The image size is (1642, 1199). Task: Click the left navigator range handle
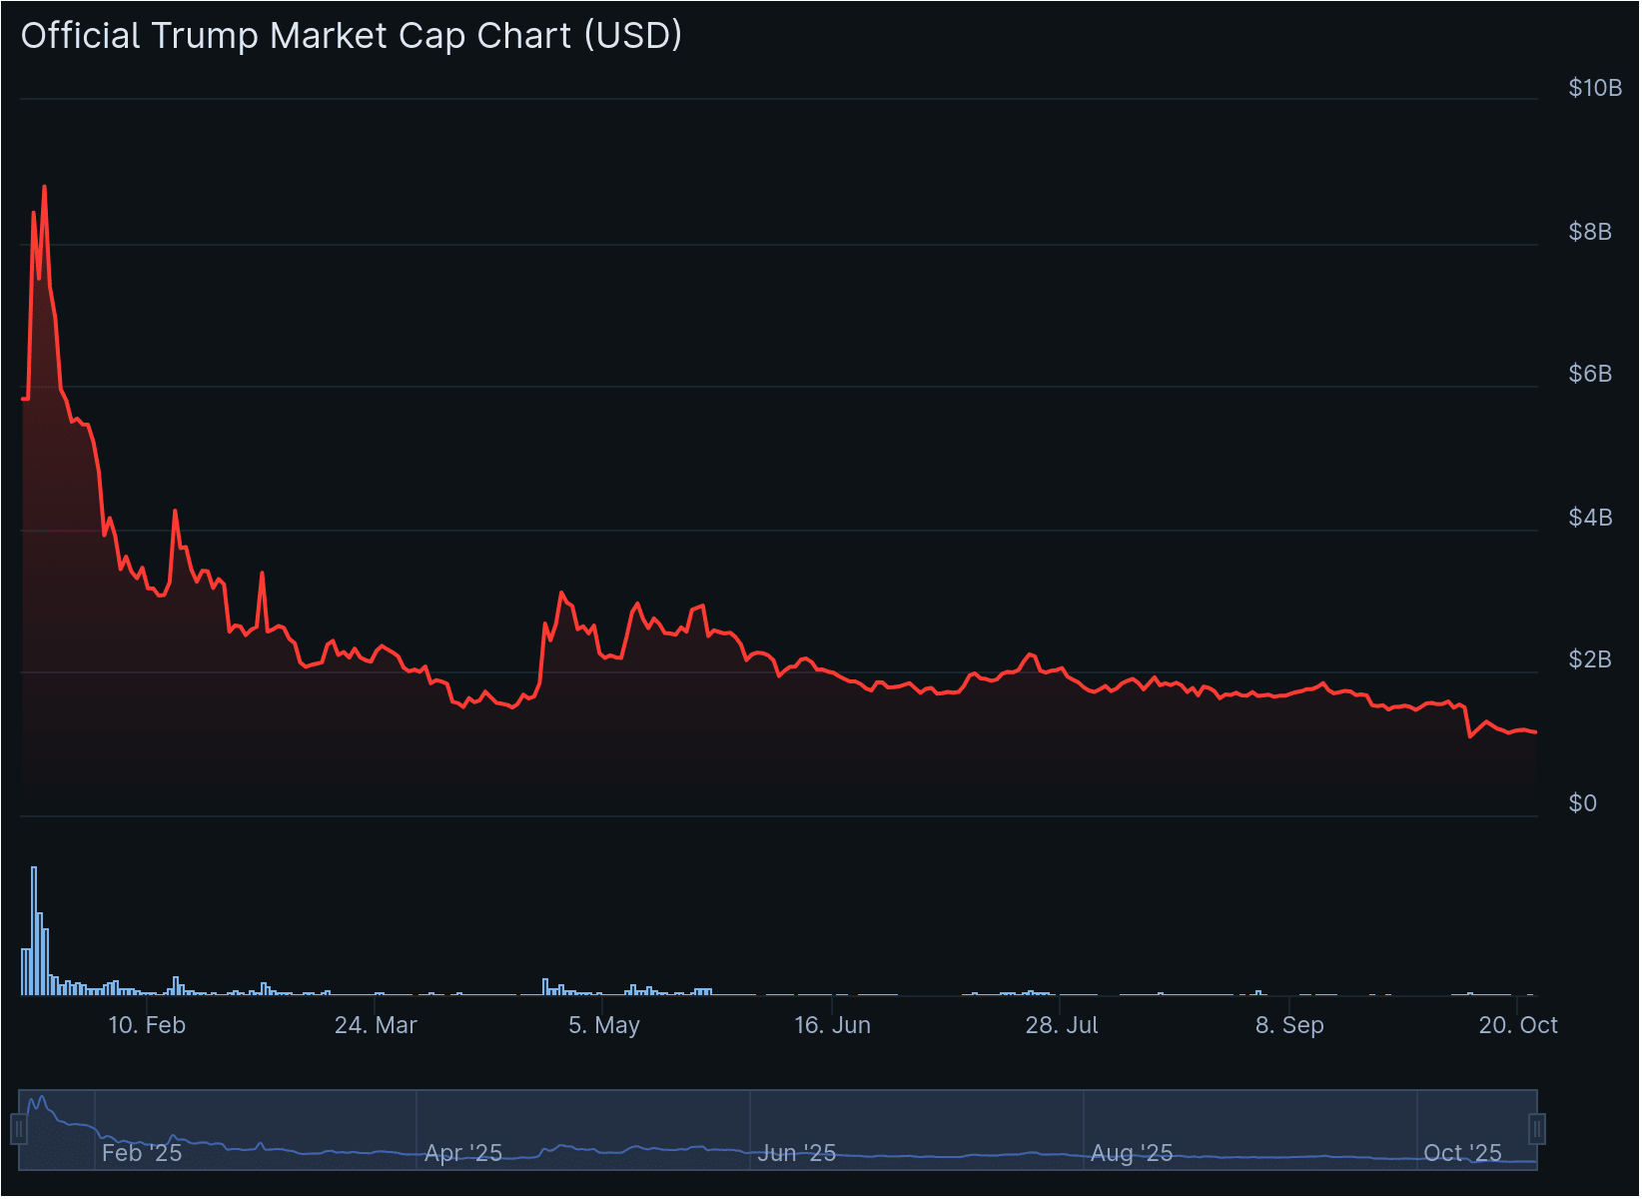pyautogui.click(x=18, y=1130)
